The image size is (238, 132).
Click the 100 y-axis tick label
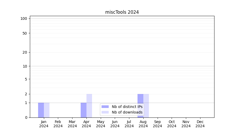coord(24,18)
